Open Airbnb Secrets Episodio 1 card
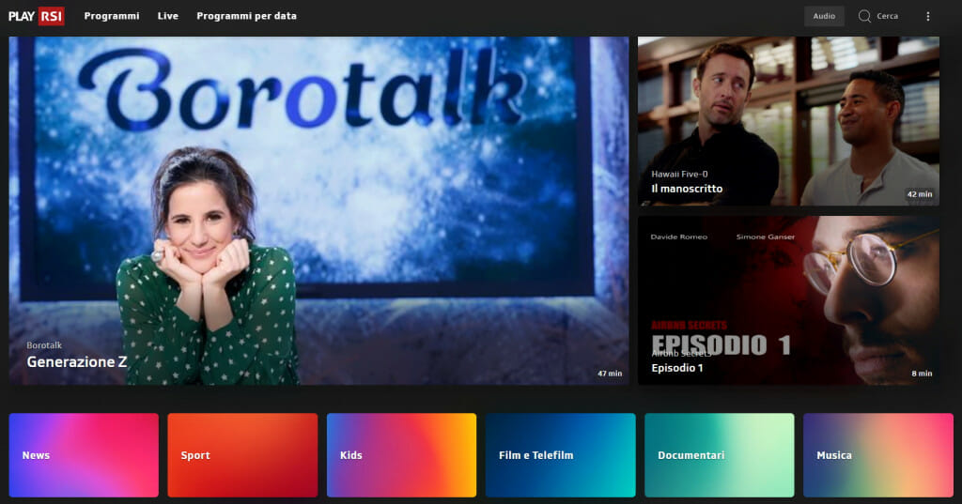962x504 pixels. click(x=788, y=300)
